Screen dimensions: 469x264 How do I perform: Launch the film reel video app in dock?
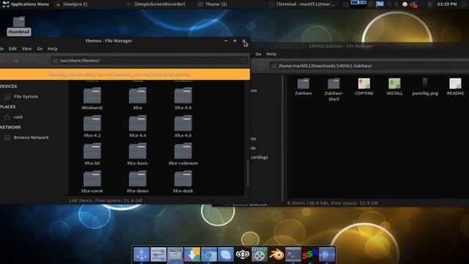(x=259, y=254)
